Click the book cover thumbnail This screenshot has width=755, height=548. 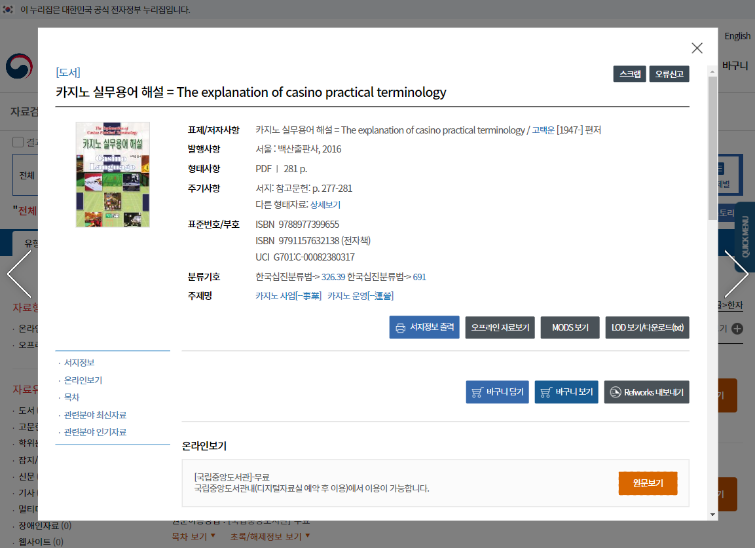(113, 175)
